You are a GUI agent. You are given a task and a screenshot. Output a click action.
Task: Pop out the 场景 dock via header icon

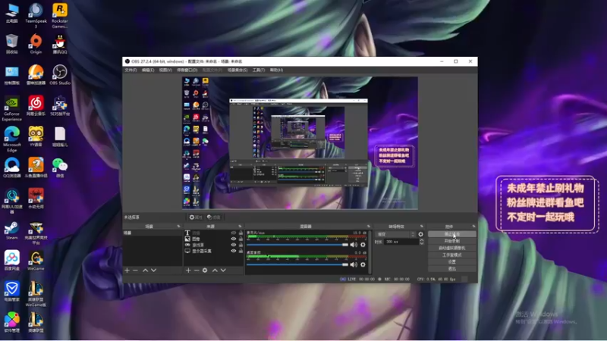click(x=178, y=226)
